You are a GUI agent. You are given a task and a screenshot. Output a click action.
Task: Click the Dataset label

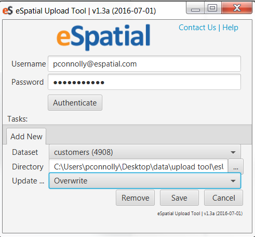25,152
